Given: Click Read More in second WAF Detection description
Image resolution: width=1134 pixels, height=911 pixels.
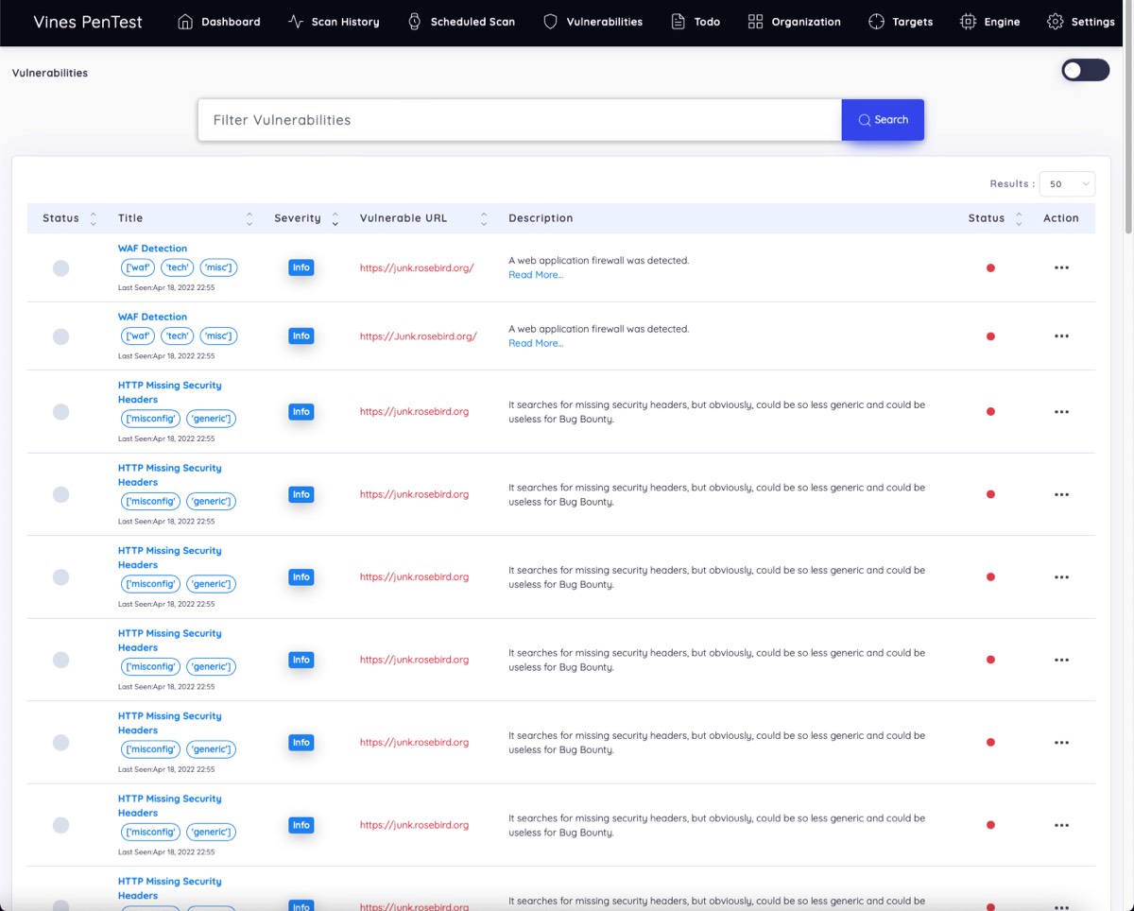Looking at the screenshot, I should tap(536, 343).
